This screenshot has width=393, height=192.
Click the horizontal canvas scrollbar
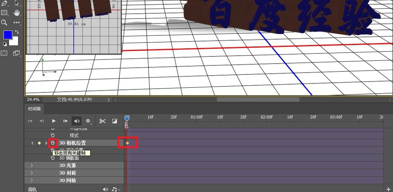(x=258, y=100)
